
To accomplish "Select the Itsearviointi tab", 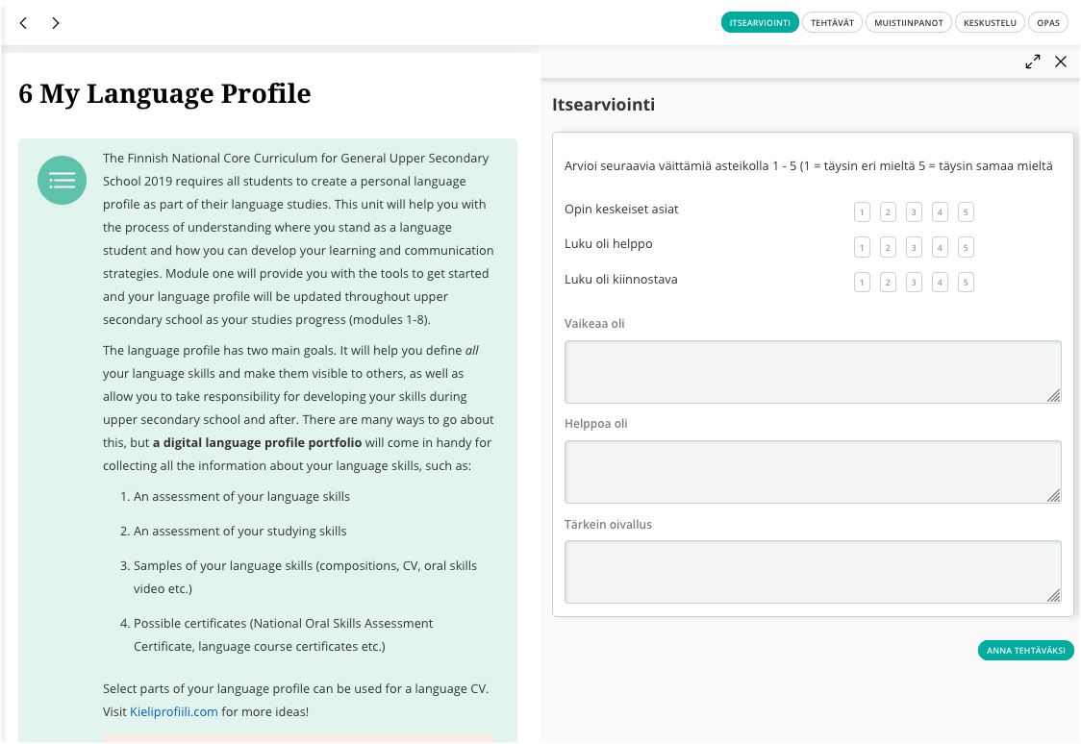I will [x=760, y=23].
